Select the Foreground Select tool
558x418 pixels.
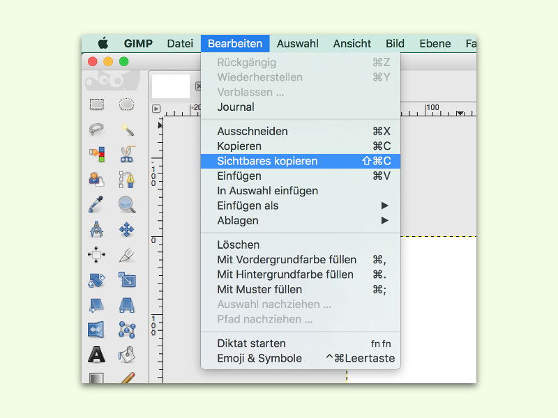coord(96,179)
